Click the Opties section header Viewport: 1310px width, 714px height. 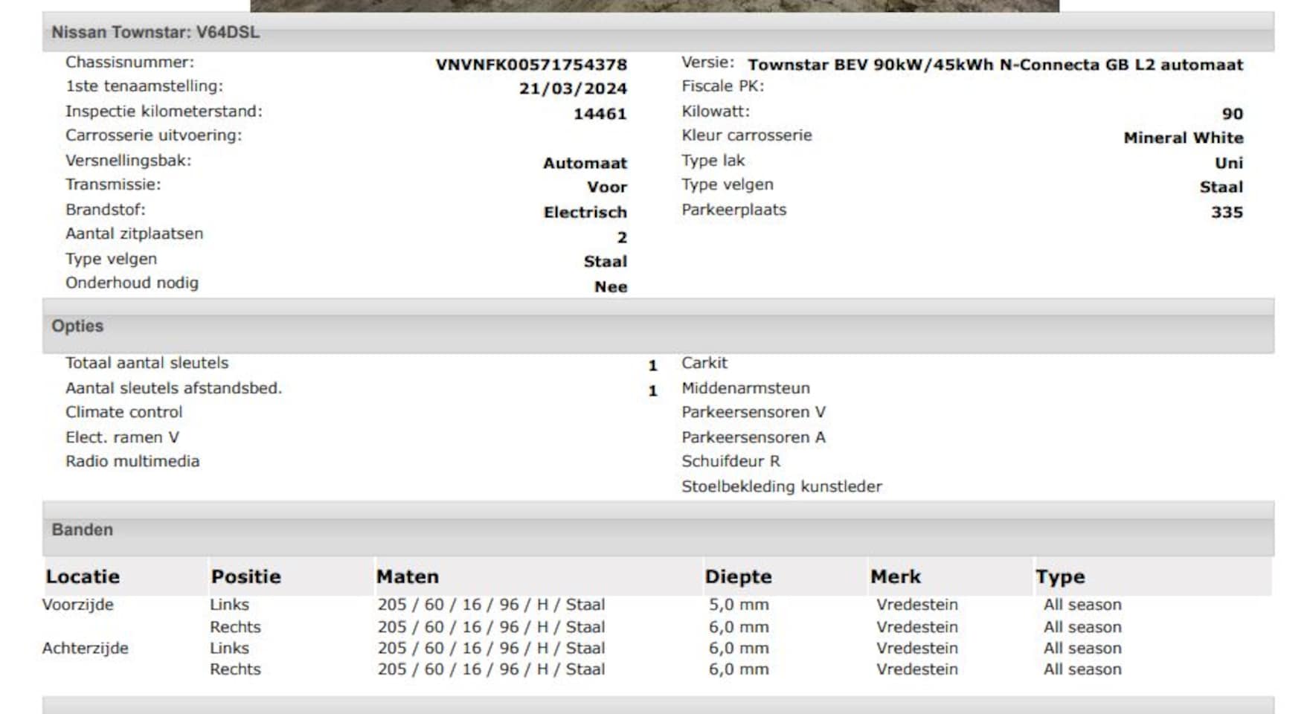[77, 327]
